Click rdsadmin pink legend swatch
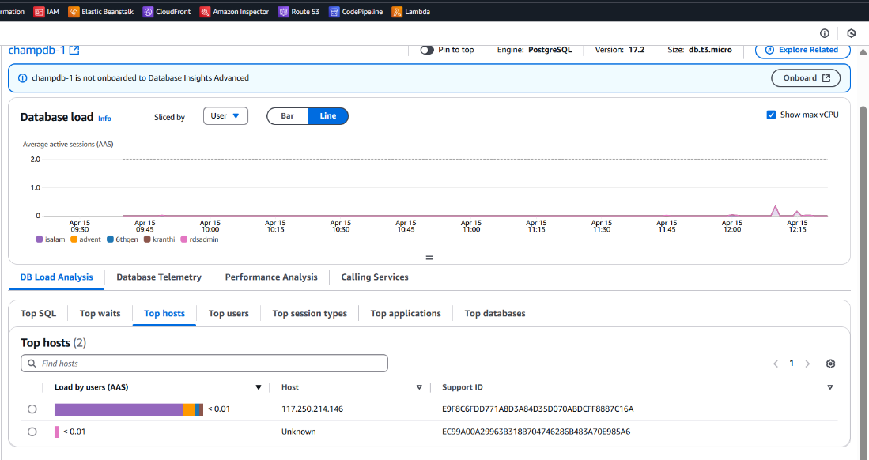The height and width of the screenshot is (460, 869). pos(184,239)
